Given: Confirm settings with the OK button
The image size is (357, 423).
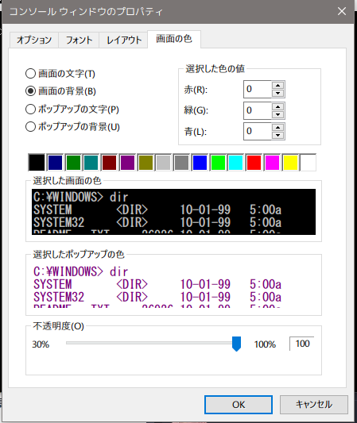Looking at the screenshot, I should [239, 405].
